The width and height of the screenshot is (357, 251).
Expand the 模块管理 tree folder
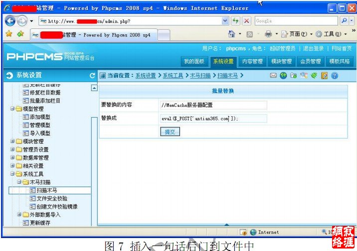(x=12, y=141)
